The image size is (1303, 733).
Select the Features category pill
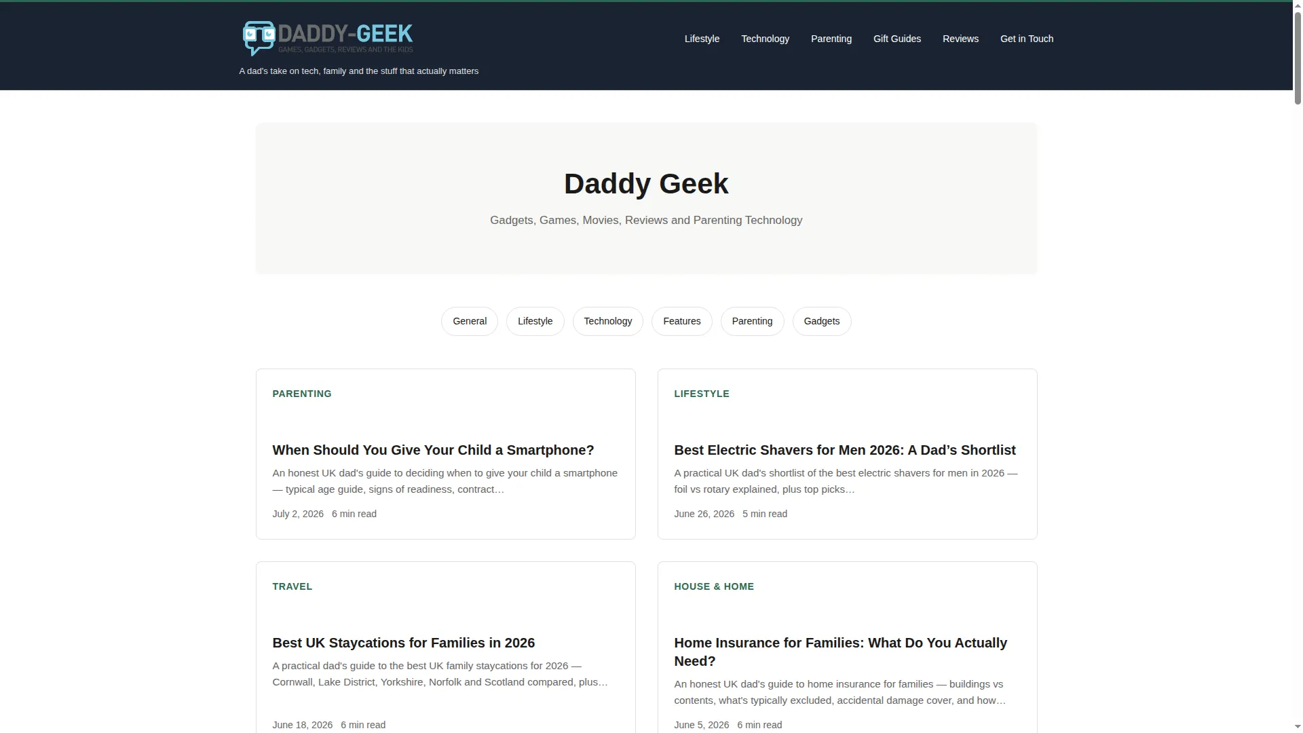coord(681,321)
